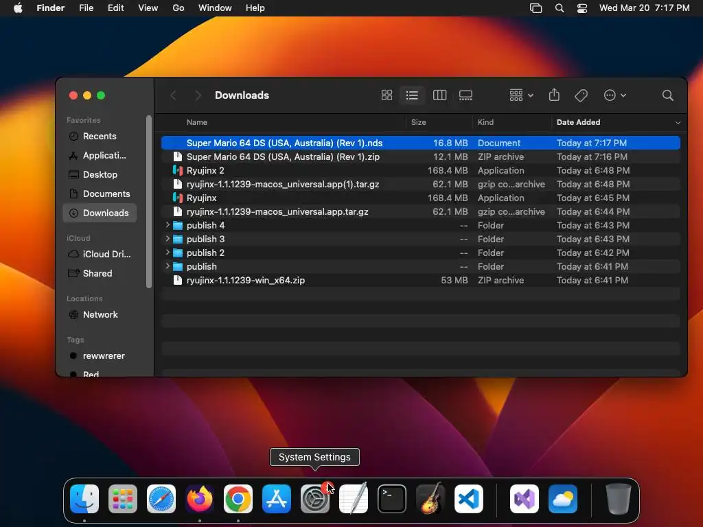The image size is (703, 527).
Task: Select Downloads in the sidebar
Action: 99,213
